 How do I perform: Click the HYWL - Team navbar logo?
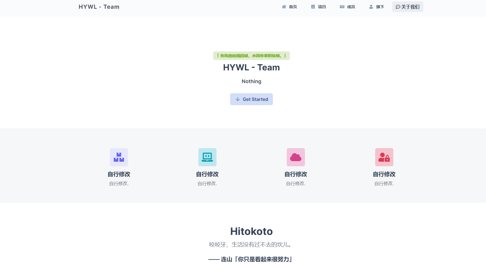(99, 7)
